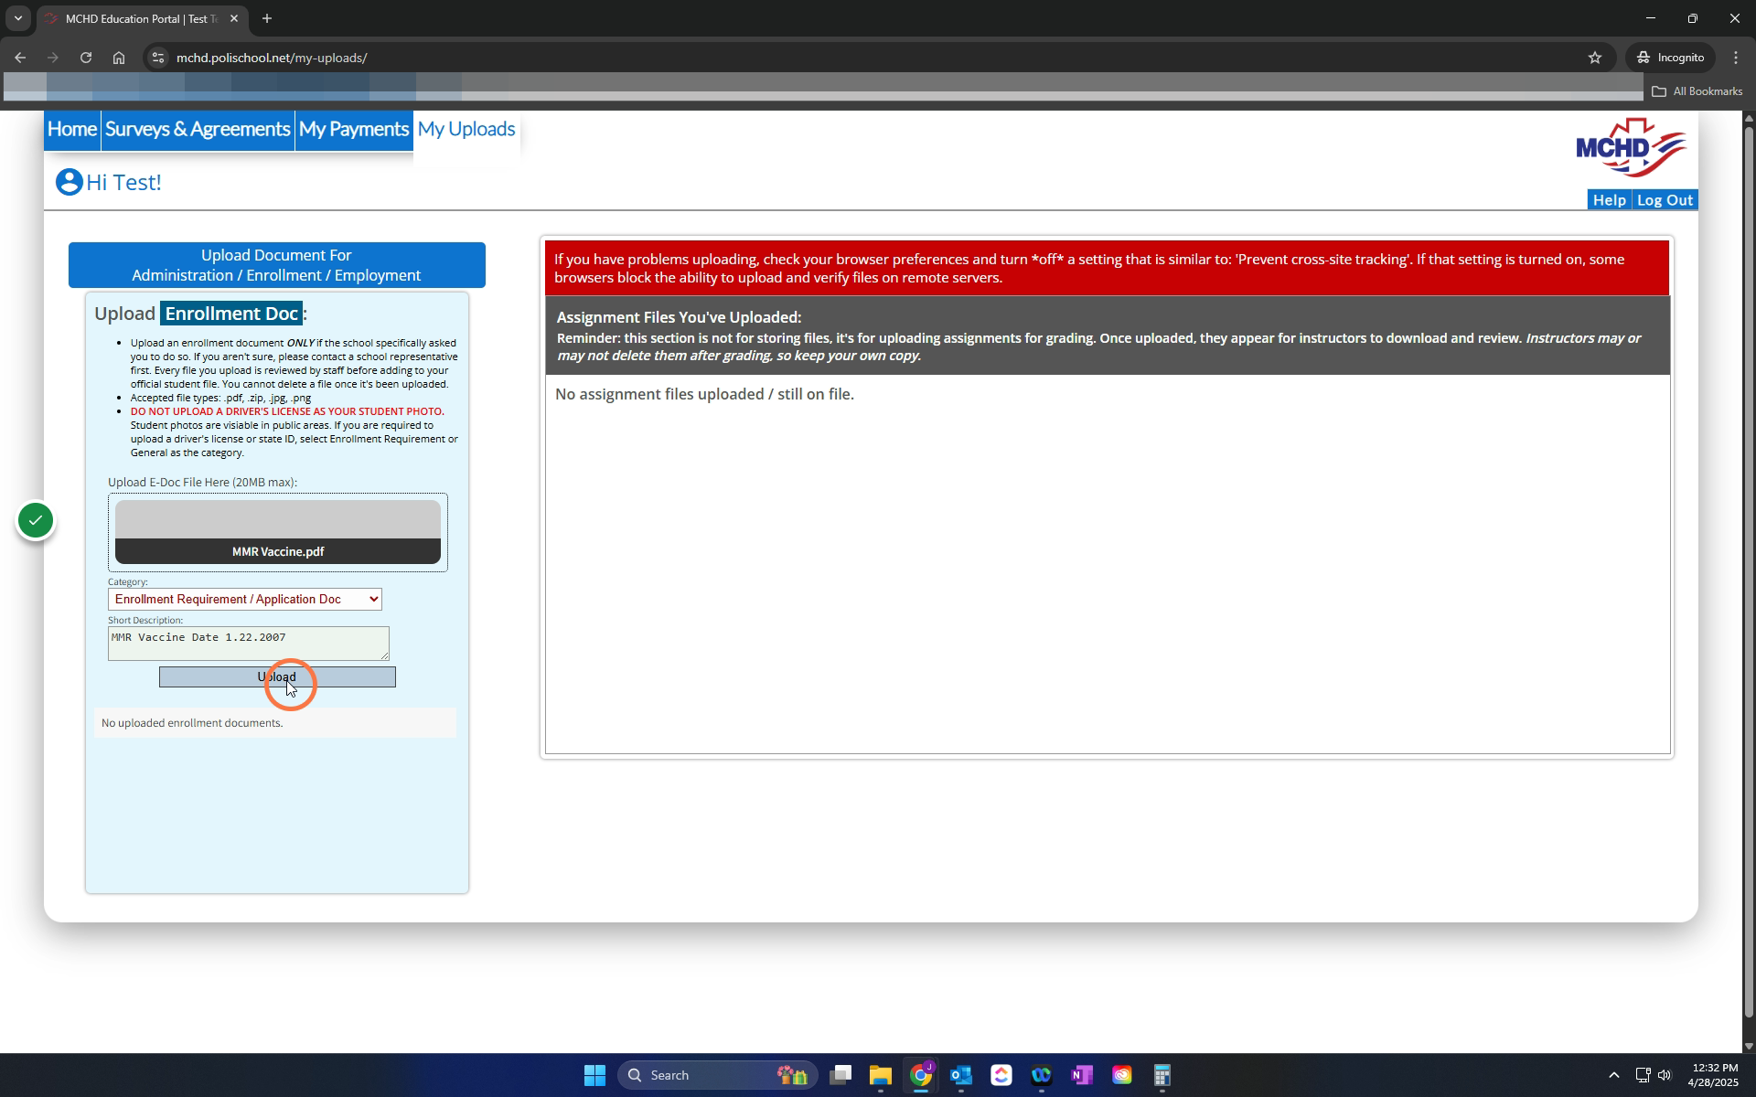The width and height of the screenshot is (1756, 1097).
Task: Open File Explorer from taskbar
Action: coord(881,1075)
